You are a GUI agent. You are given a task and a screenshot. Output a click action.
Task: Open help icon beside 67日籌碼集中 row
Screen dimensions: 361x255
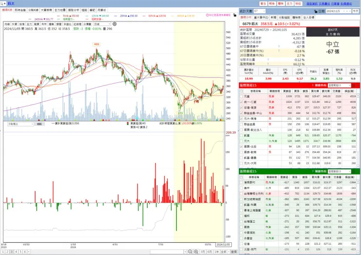coord(279,46)
